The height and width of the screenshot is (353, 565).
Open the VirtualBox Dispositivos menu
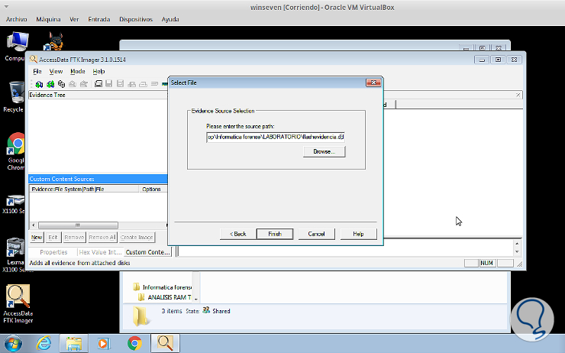[136, 19]
